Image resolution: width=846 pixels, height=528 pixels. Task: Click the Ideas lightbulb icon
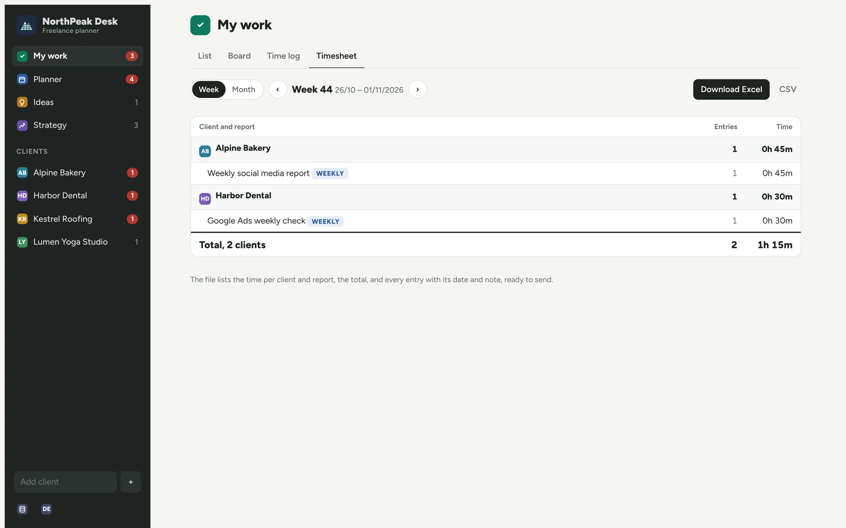(x=22, y=102)
